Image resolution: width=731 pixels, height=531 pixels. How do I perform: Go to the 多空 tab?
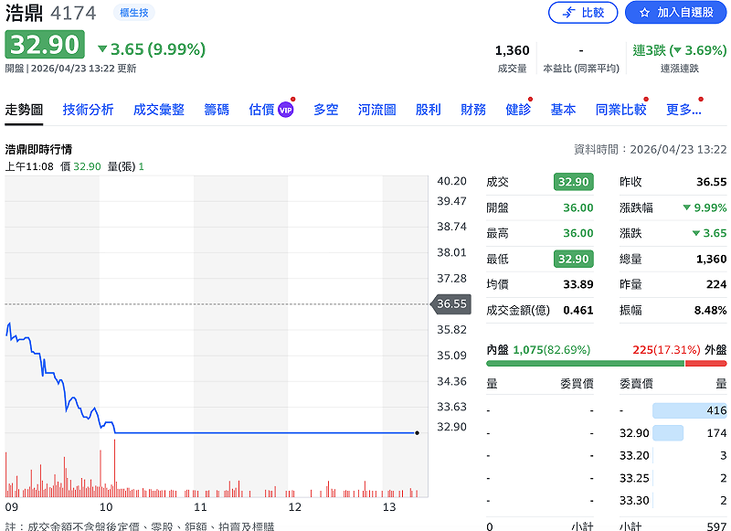click(326, 110)
